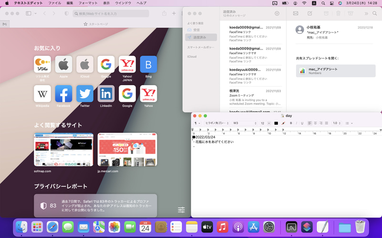Open Finder from the Dock
This screenshot has height=238, width=382.
(x=21, y=227)
